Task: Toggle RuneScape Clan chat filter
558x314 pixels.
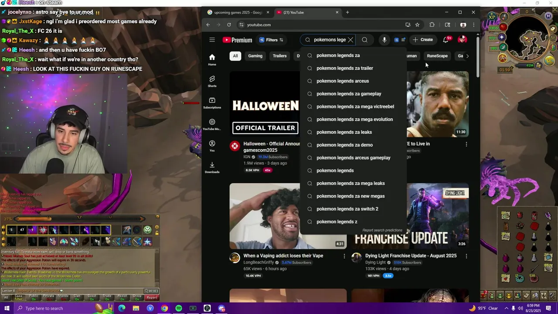Action: pos(77,297)
